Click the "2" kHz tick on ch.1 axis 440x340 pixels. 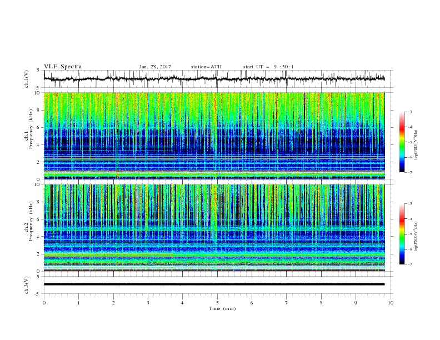pyautogui.click(x=39, y=162)
